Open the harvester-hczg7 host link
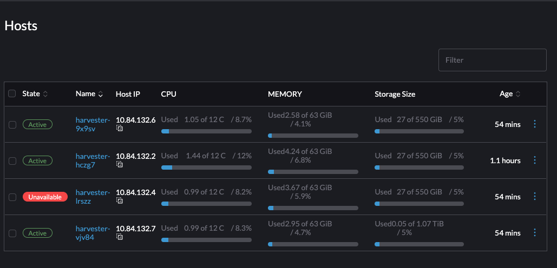The image size is (557, 268). [x=93, y=160]
